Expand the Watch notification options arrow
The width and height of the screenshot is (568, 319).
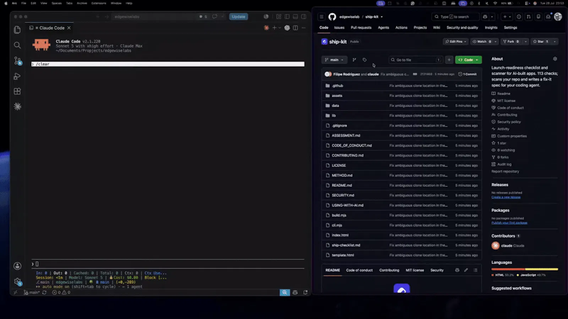pos(496,41)
